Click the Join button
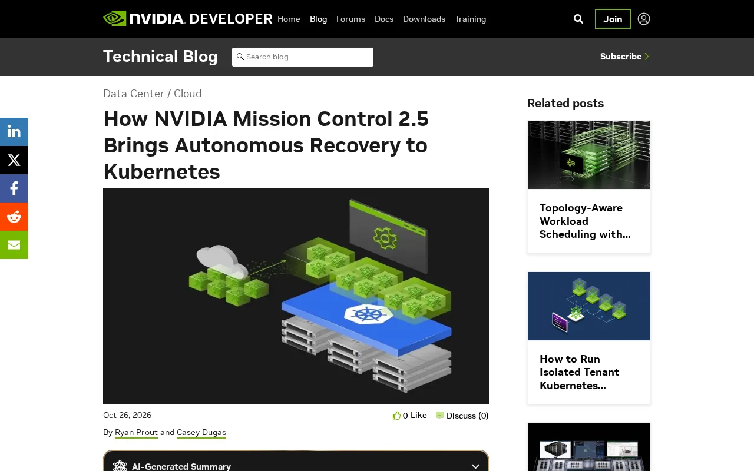 coord(613,19)
